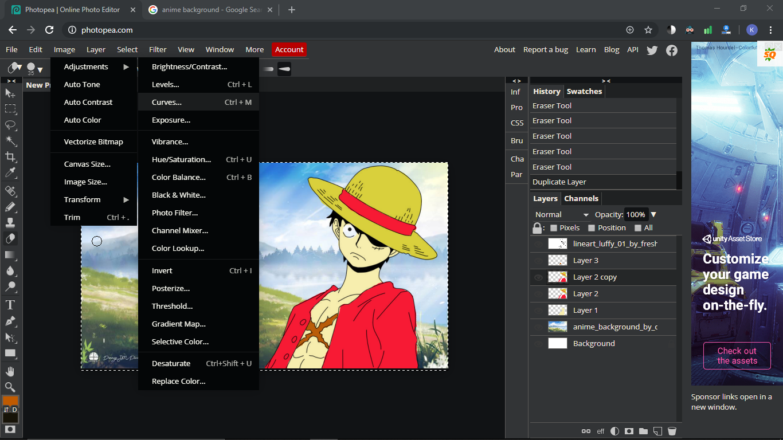Select the Eraser tool in toolbar
783x440 pixels.
[10, 239]
